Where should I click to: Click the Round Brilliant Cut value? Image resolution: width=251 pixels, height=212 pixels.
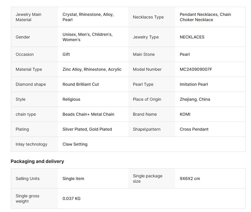[81, 84]
